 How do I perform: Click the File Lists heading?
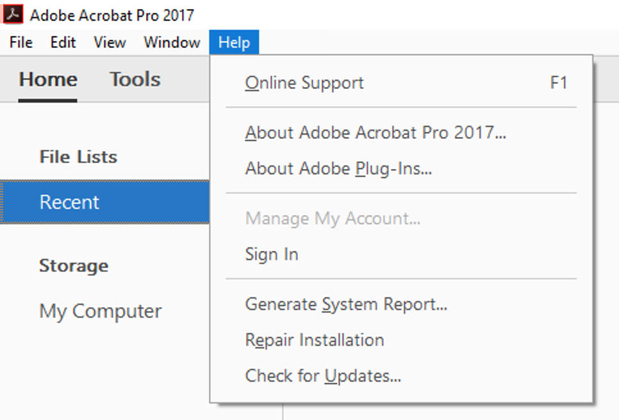(x=78, y=156)
